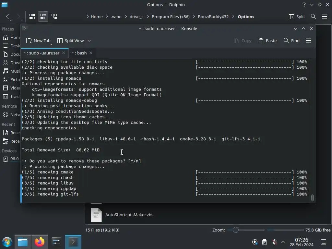This screenshot has height=249, width=332.
Task: Open Trash in Places panel
Action: (11, 96)
